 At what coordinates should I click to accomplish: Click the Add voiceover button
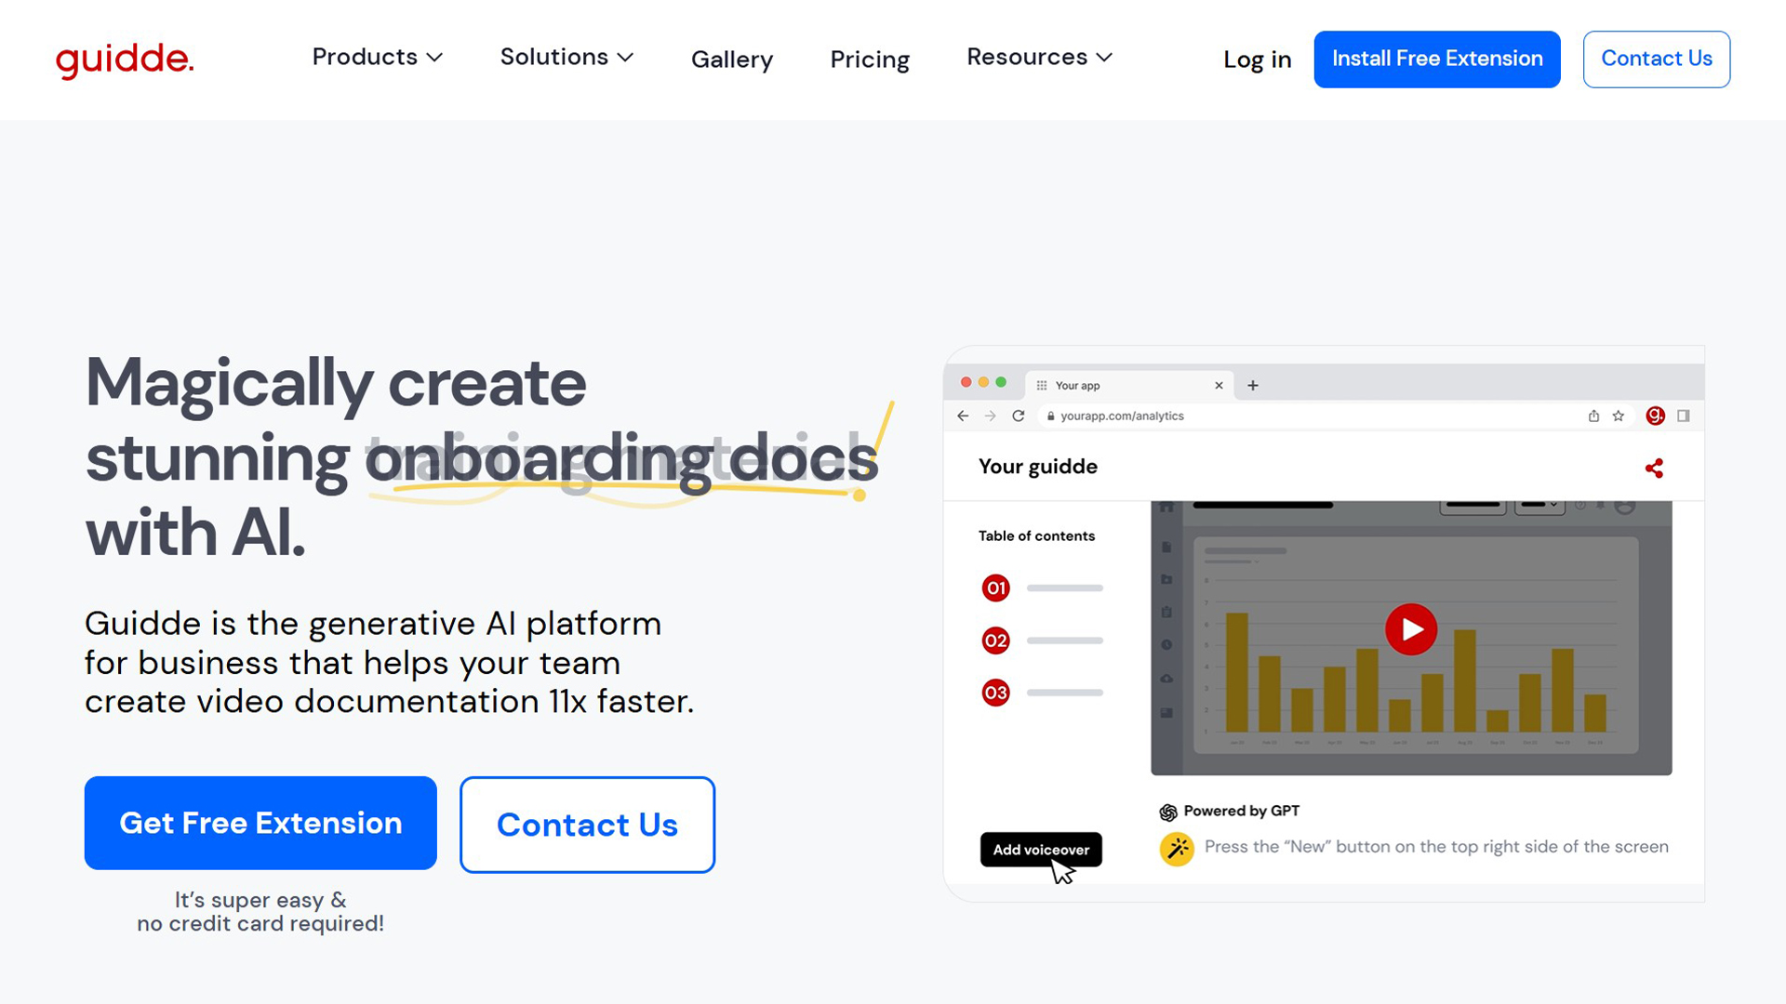(1041, 850)
